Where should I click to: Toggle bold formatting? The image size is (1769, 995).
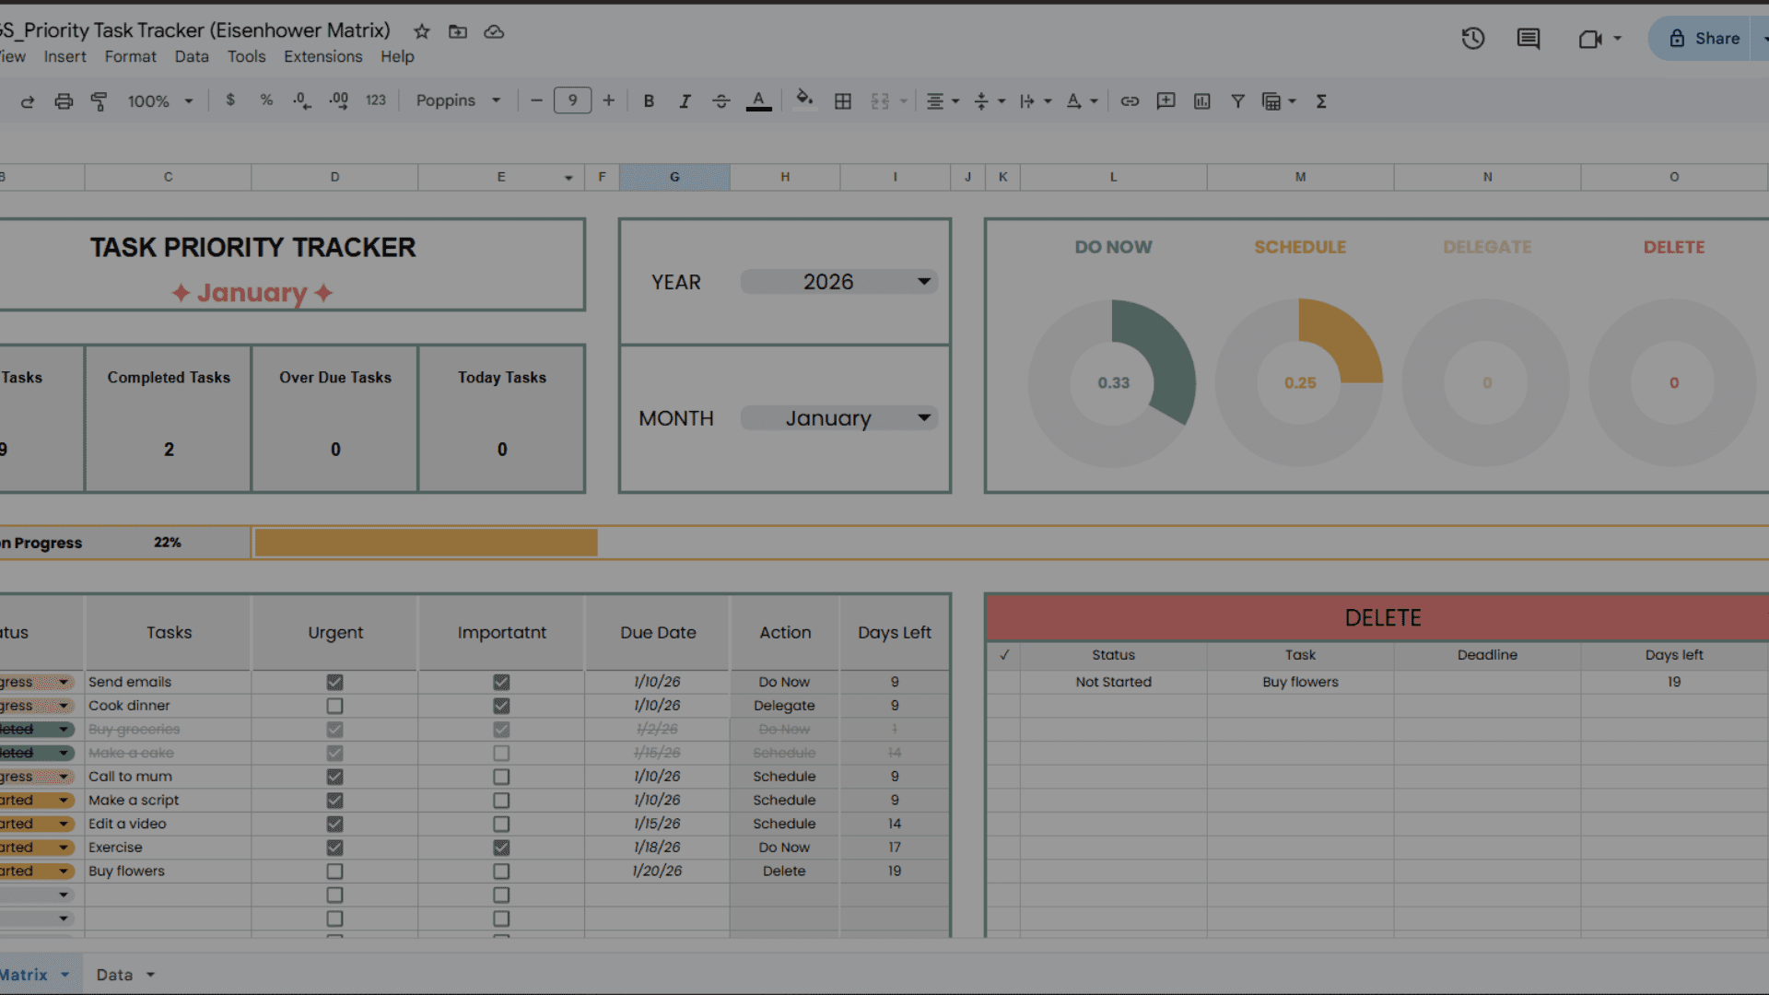pos(649,101)
